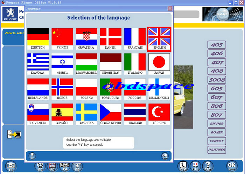Pick the Türkiye flag
The height and width of the screenshot is (174, 245).
click(x=159, y=114)
